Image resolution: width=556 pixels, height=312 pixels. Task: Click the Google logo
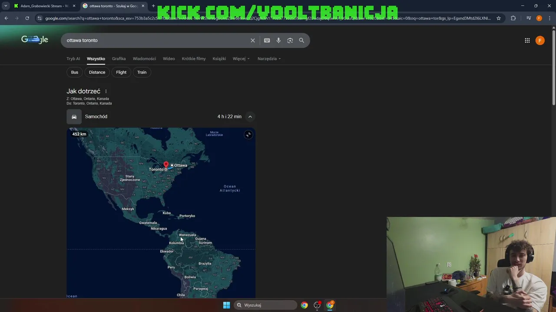[x=35, y=40]
